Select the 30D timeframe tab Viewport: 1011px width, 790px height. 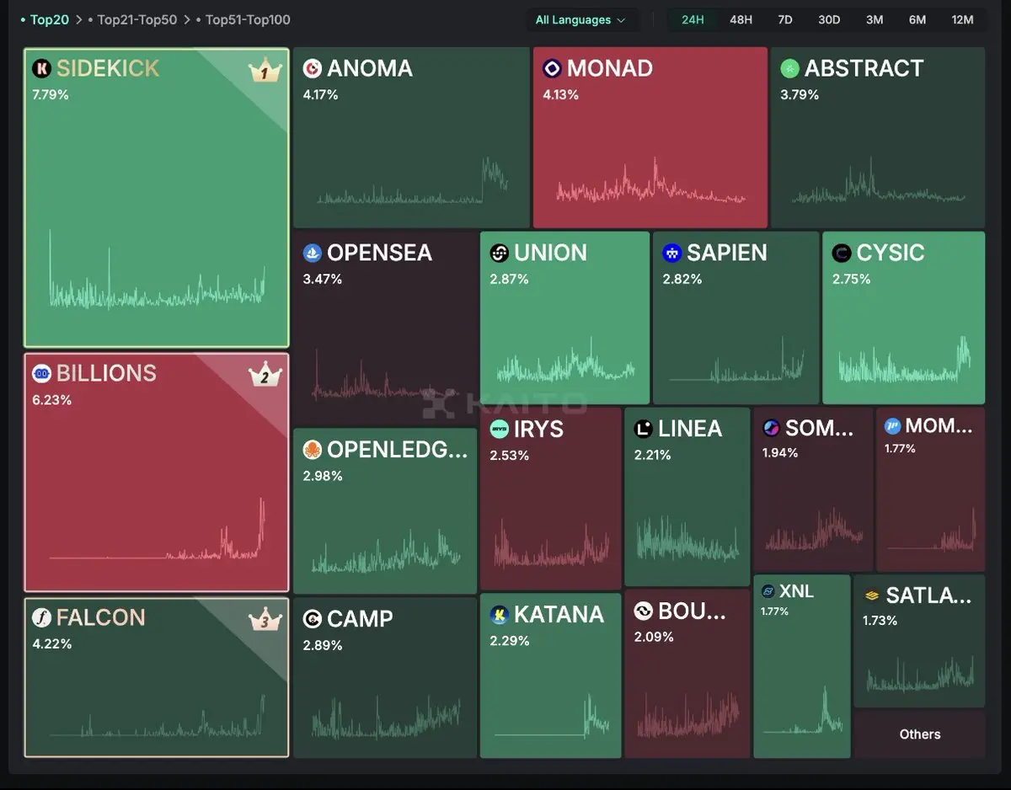pos(829,20)
